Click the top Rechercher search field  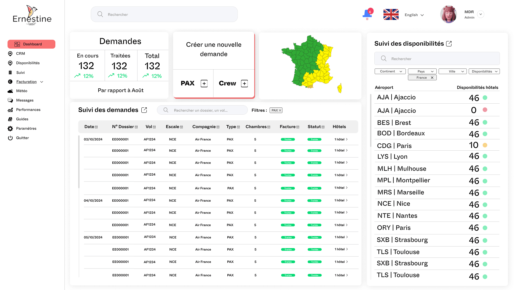tap(164, 15)
